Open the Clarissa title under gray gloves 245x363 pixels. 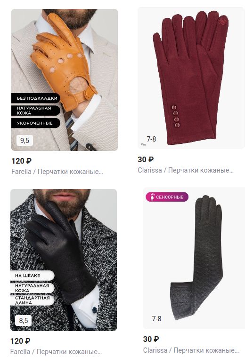[191, 350]
